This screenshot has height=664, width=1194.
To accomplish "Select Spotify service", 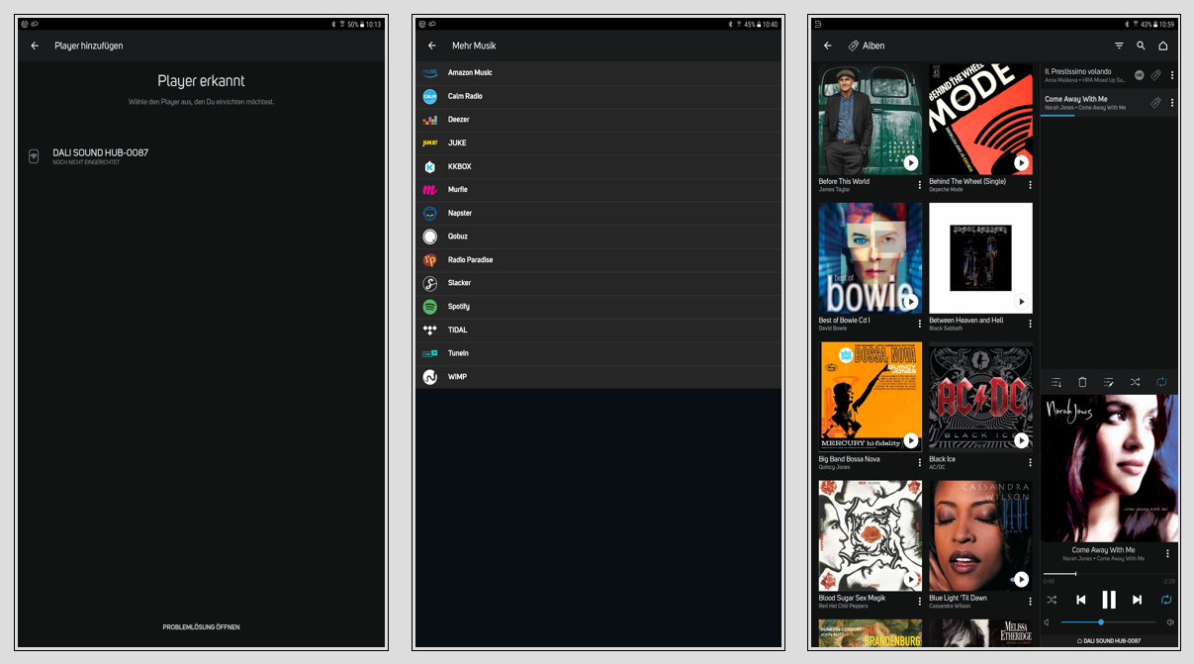I will 598,307.
